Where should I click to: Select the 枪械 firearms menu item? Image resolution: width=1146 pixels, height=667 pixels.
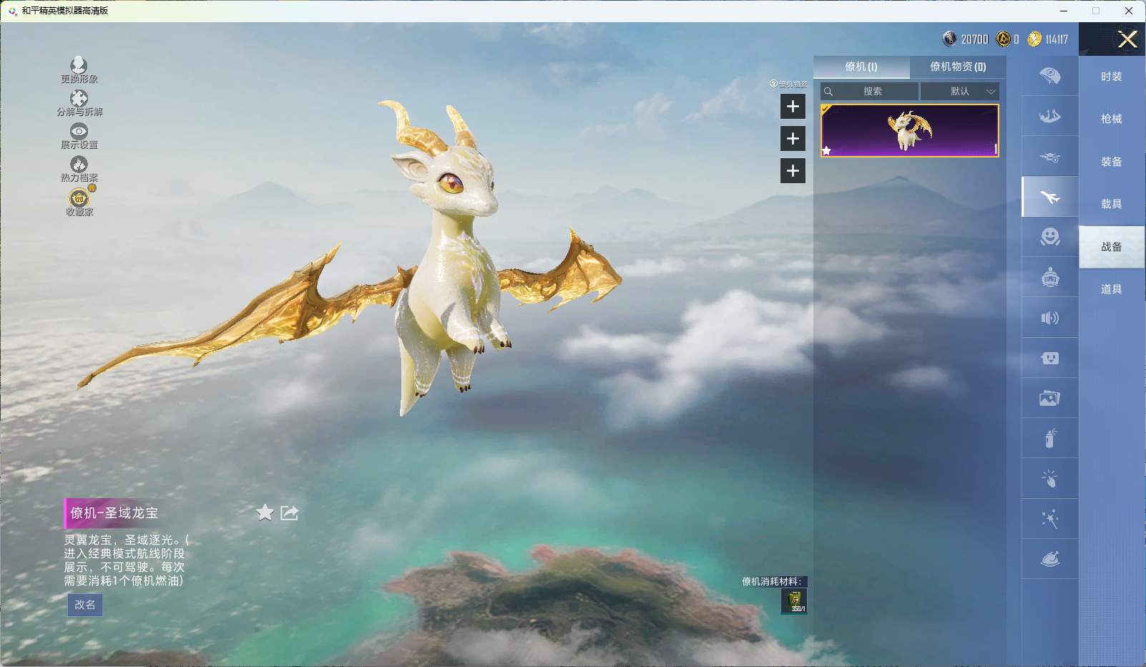click(1111, 119)
